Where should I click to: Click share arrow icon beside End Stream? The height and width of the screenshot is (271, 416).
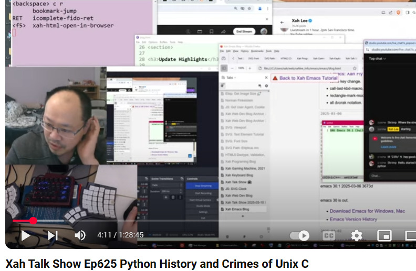click(223, 31)
